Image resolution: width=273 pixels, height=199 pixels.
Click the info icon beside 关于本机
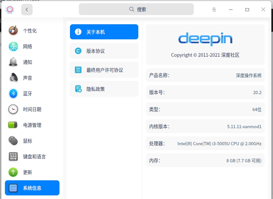[78, 32]
